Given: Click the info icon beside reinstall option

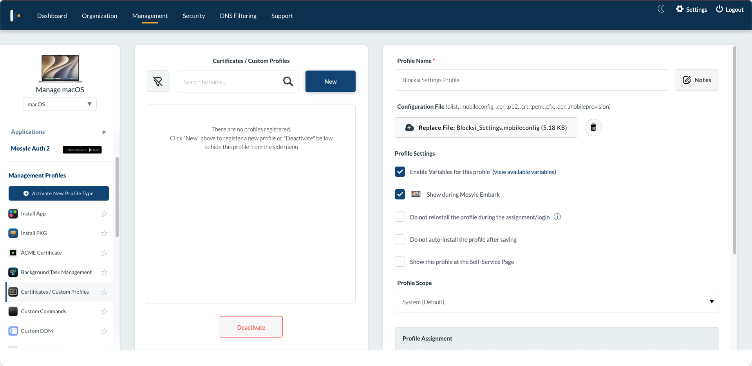Looking at the screenshot, I should coord(557,217).
